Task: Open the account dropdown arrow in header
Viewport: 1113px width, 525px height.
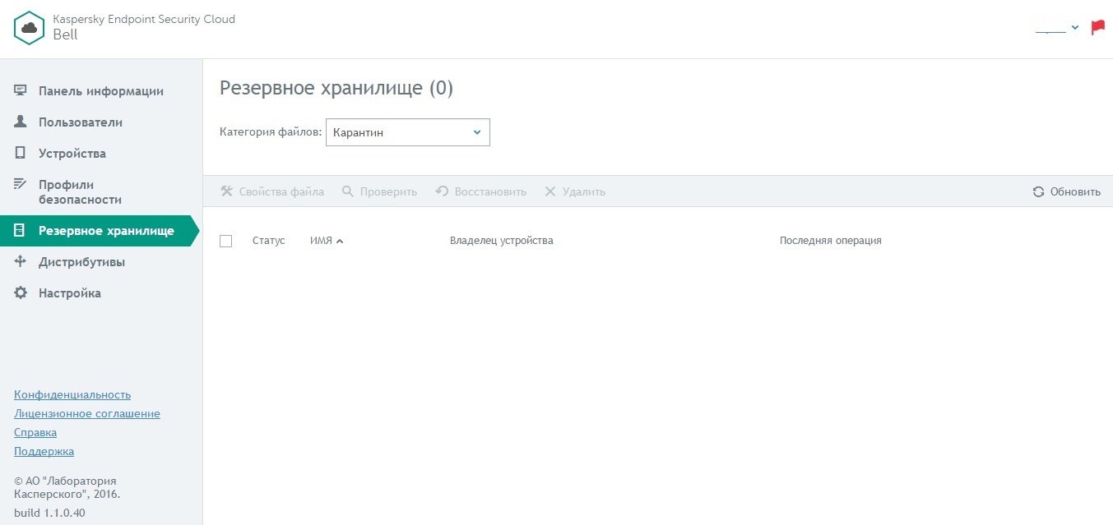Action: (x=1074, y=28)
